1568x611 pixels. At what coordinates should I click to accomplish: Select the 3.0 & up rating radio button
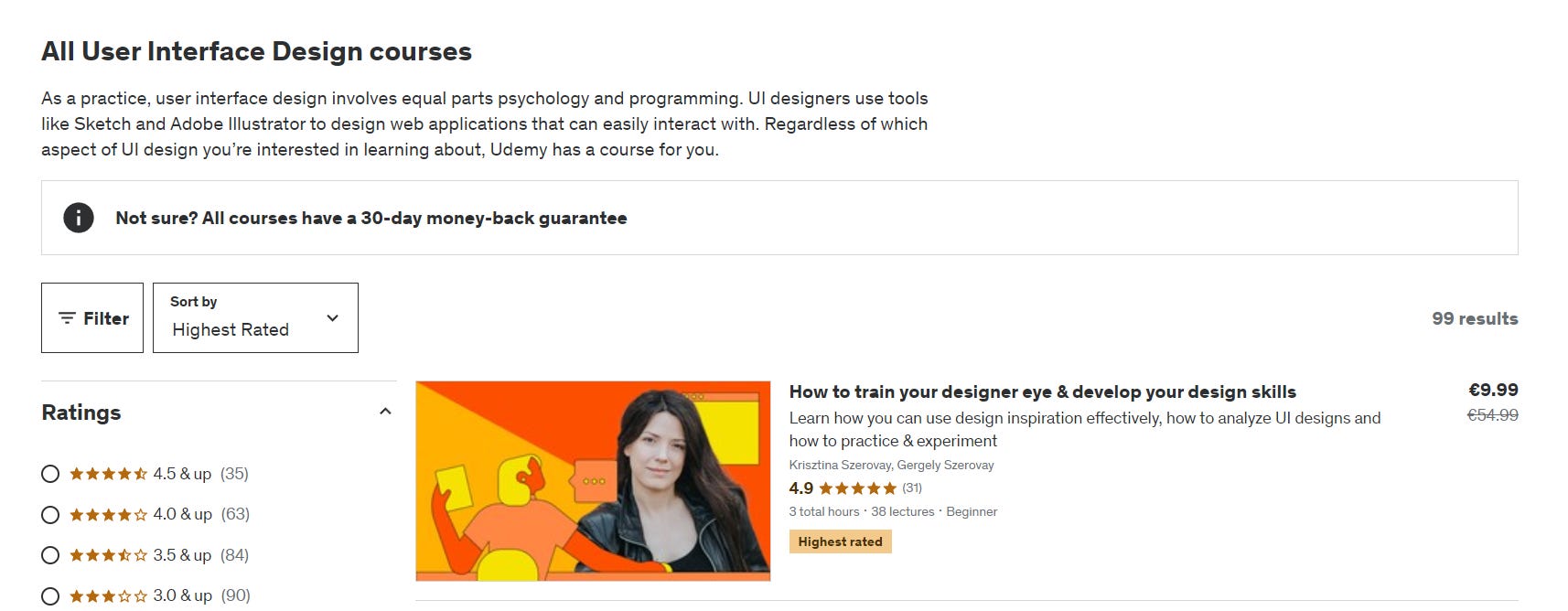pos(50,596)
